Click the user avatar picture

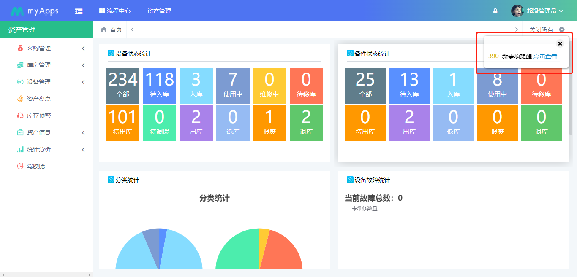click(517, 11)
